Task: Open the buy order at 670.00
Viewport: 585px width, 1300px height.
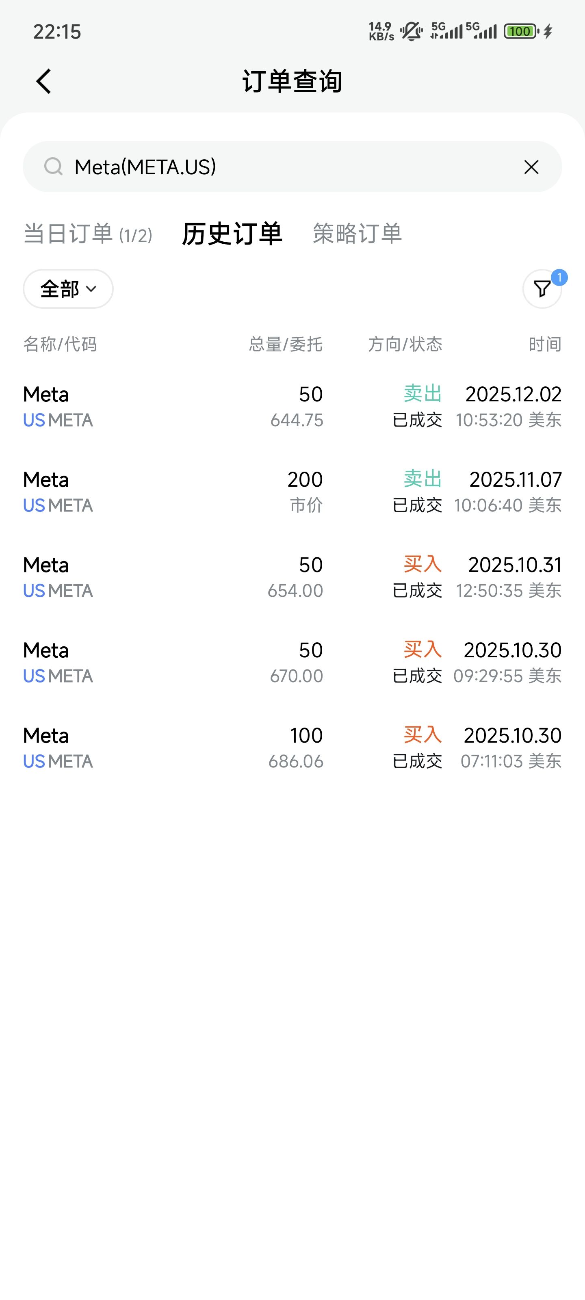Action: click(292, 662)
